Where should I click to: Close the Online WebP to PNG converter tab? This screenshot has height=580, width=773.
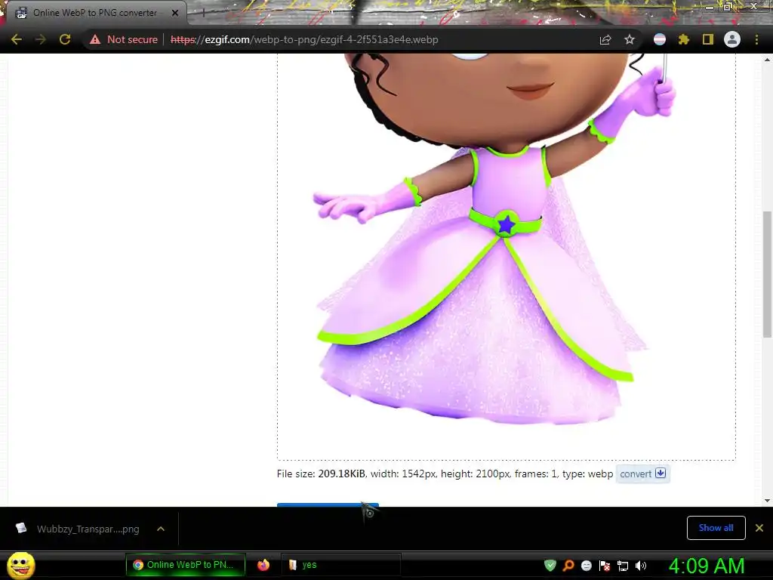pyautogui.click(x=175, y=13)
